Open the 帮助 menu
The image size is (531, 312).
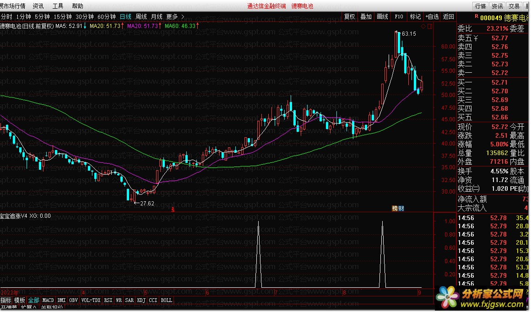pos(77,6)
